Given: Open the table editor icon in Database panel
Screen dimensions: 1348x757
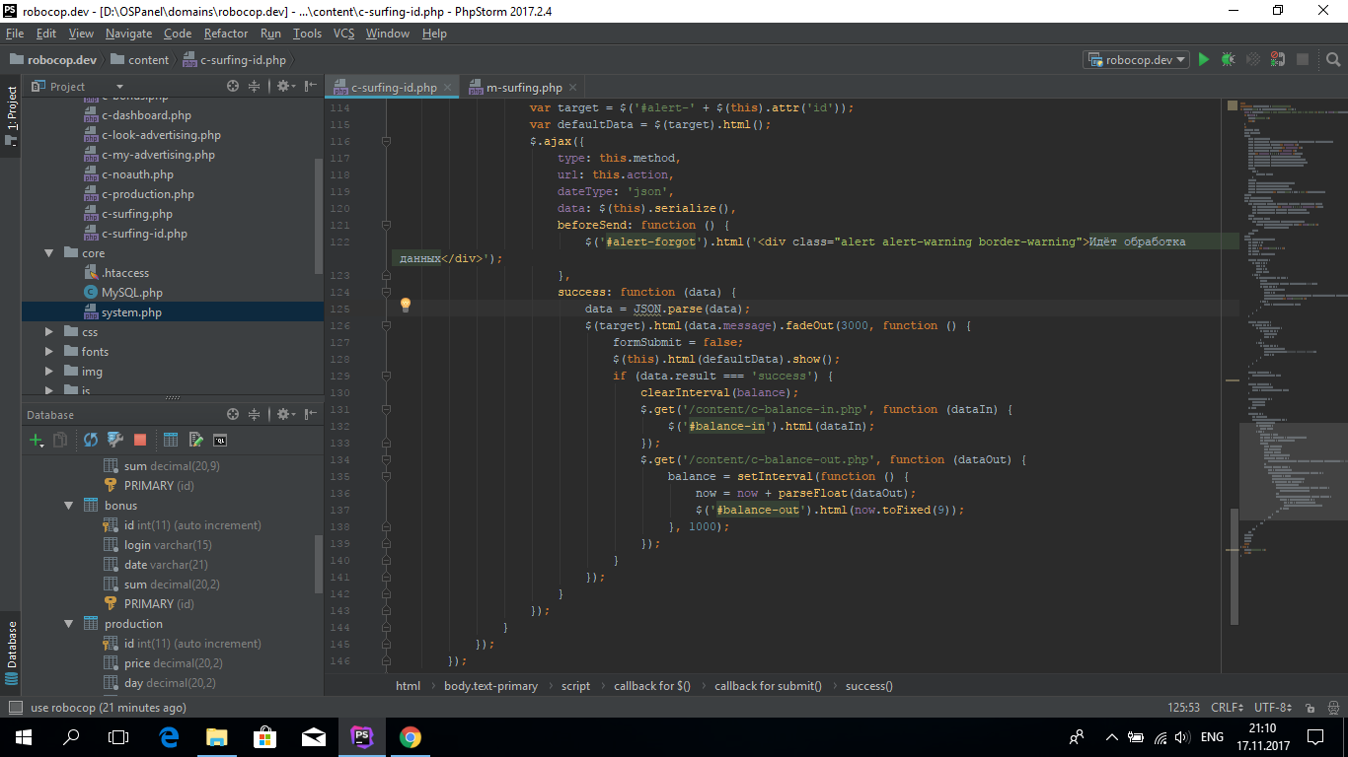Looking at the screenshot, I should click(171, 441).
